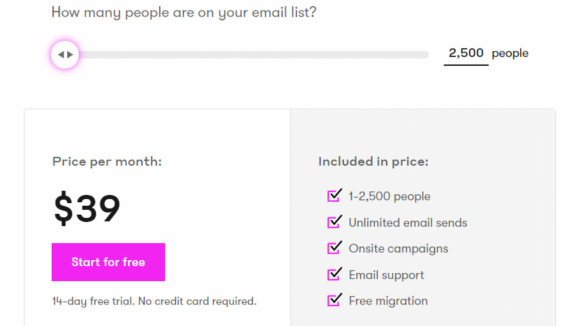Screen dimensions: 579x326
Task: Select the '1-2,500 people' feature text
Action: click(x=389, y=197)
